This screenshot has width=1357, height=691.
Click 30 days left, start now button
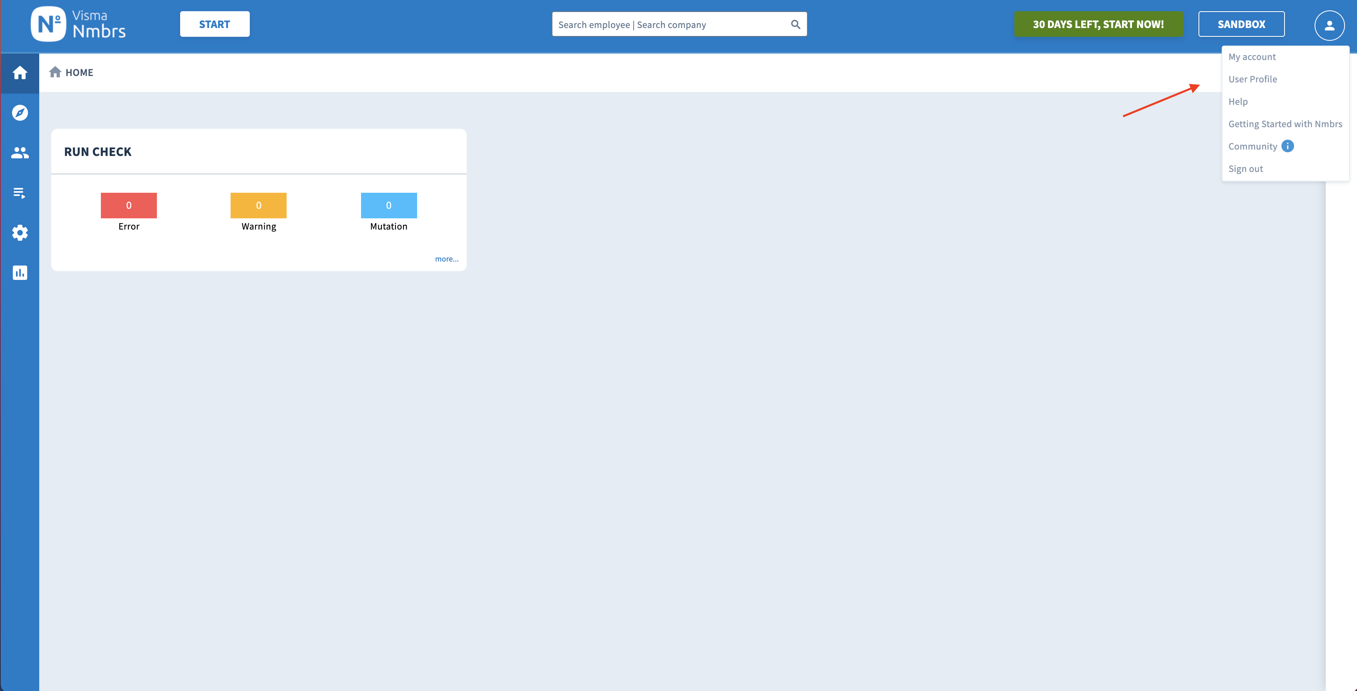click(x=1098, y=24)
